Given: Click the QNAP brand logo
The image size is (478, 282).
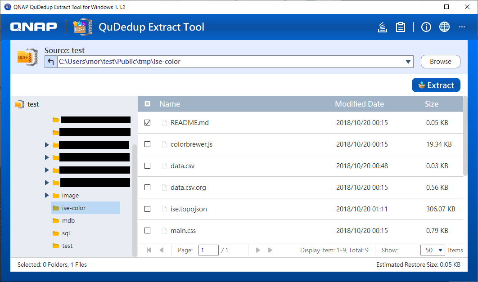Looking at the screenshot, I should click(34, 27).
